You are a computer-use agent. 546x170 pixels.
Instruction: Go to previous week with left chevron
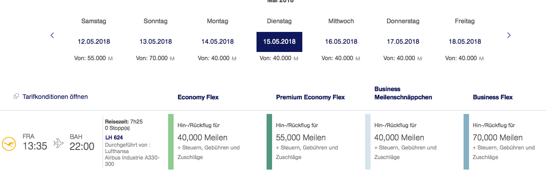pos(52,35)
